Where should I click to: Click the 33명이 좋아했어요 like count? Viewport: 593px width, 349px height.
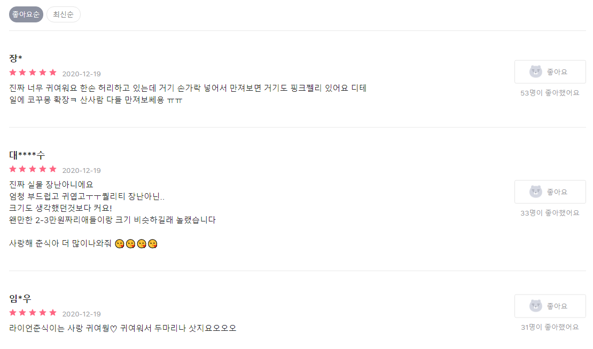point(550,213)
